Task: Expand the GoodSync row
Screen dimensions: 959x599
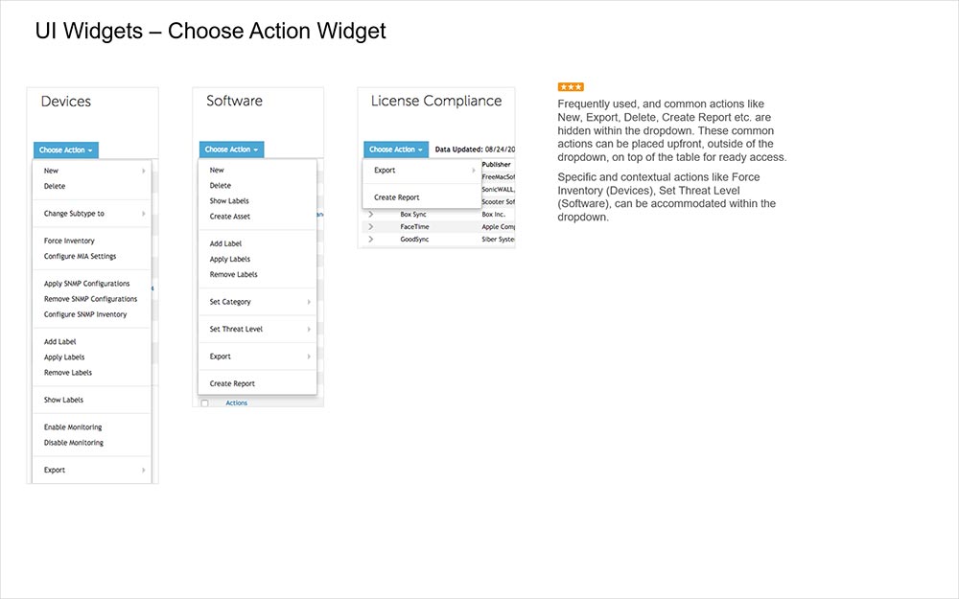Action: (x=370, y=240)
